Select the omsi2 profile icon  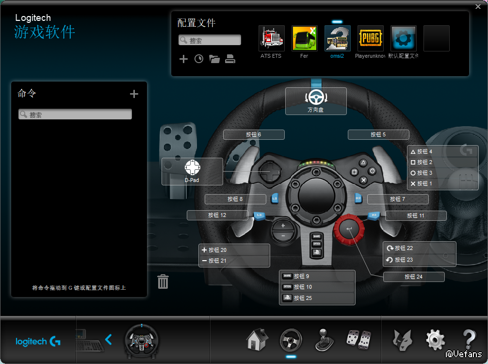(337, 38)
